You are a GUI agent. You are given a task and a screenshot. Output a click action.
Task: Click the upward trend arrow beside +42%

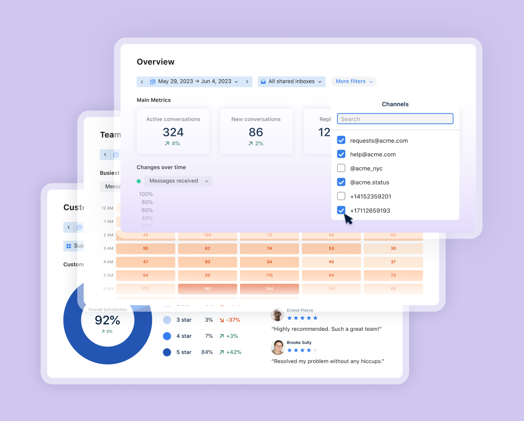pos(221,352)
